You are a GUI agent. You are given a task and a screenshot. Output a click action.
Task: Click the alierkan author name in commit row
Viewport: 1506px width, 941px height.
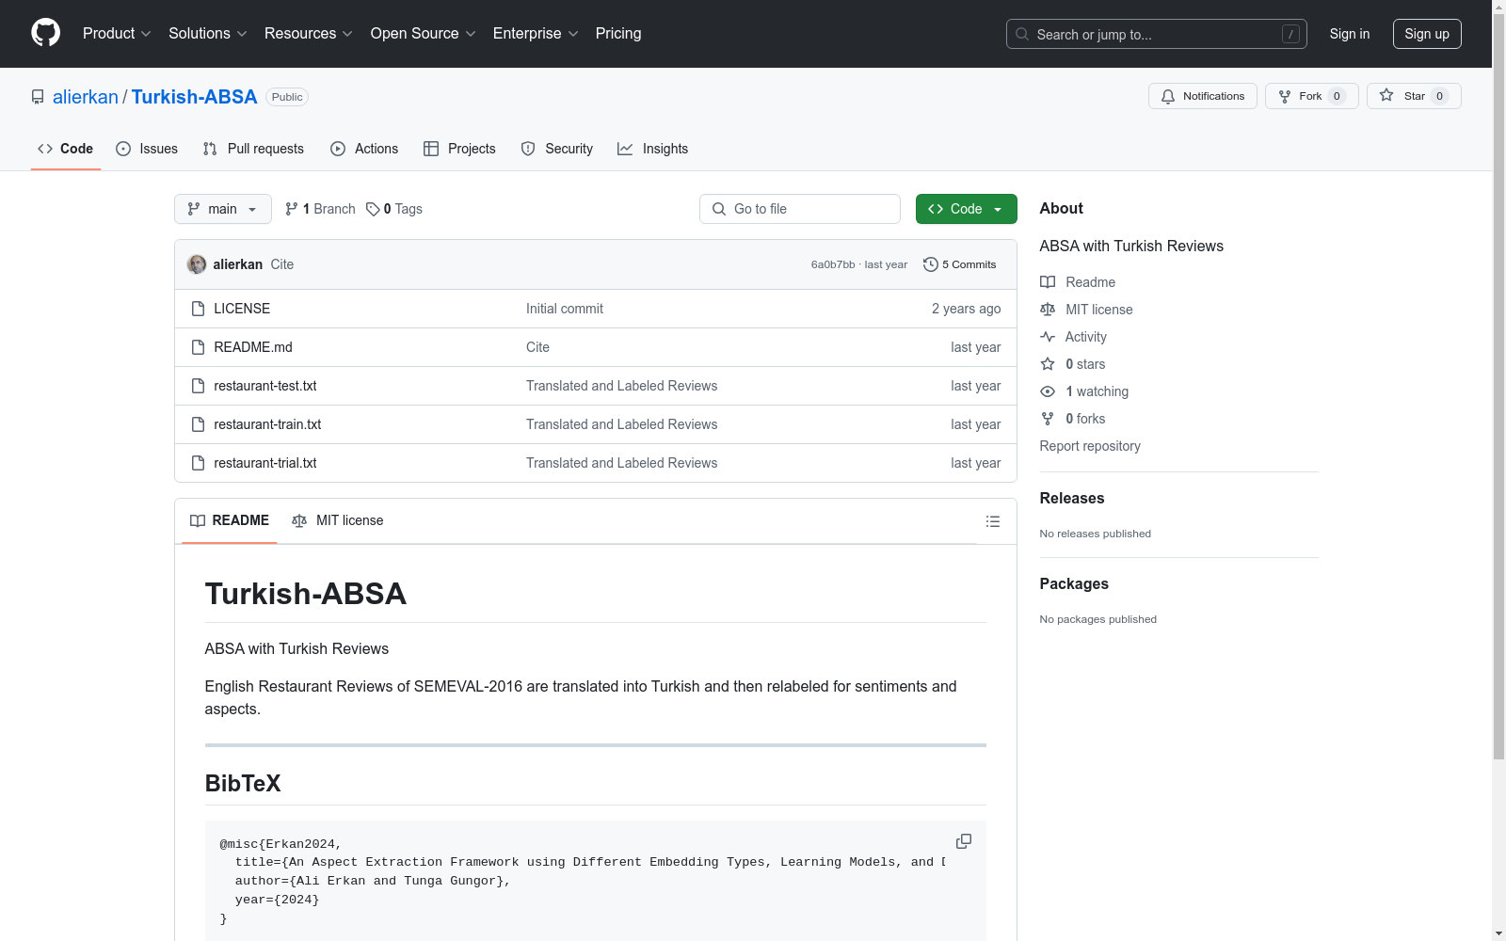coord(238,264)
